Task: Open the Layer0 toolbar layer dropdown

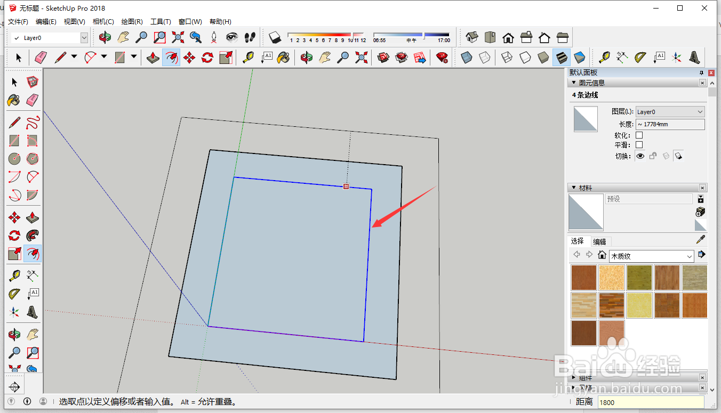Action: 84,38
